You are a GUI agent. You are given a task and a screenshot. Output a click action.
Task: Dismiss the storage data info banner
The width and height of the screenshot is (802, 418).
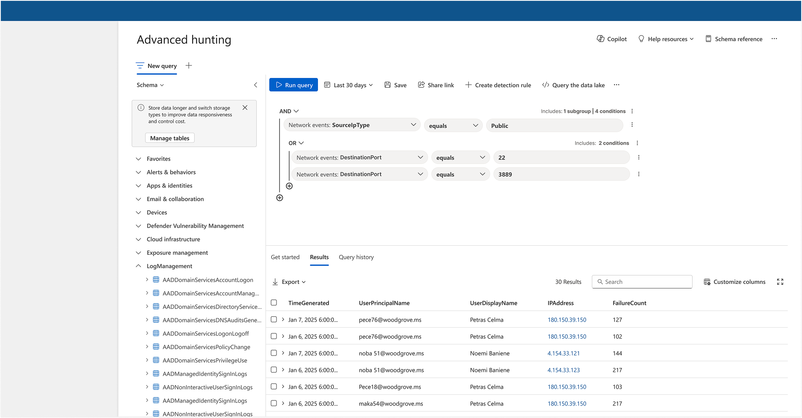point(245,108)
